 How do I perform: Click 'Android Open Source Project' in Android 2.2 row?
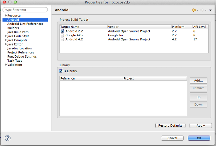pos(129,31)
